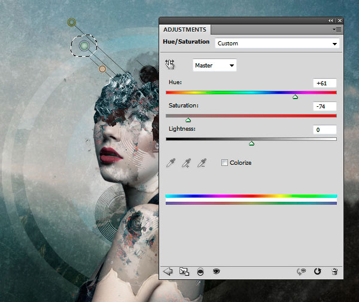The image size is (359, 302).
Task: Click the lower shifted color spectrum bar
Action: (x=251, y=204)
